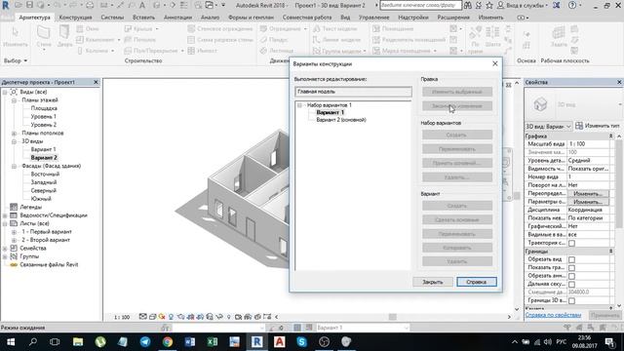This screenshot has height=351, width=624.
Task: Toggle the Траектория с... checkbox
Action: (x=572, y=243)
